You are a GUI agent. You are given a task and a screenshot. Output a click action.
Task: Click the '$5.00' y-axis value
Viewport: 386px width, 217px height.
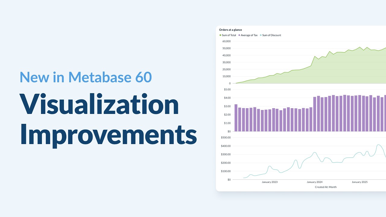227,90
